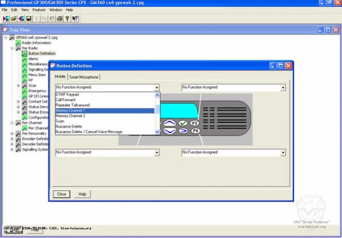Switch to the Smart Microphone tab
The image size is (342, 238).
click(x=84, y=77)
